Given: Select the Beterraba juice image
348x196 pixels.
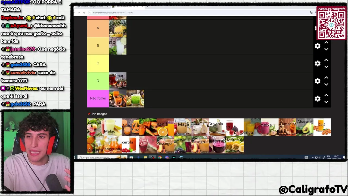Looking at the screenshot, I should coord(217,145).
